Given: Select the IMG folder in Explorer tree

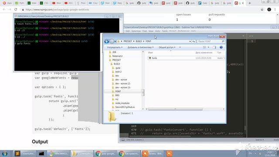Looking at the screenshot, I should [x=117, y=95].
